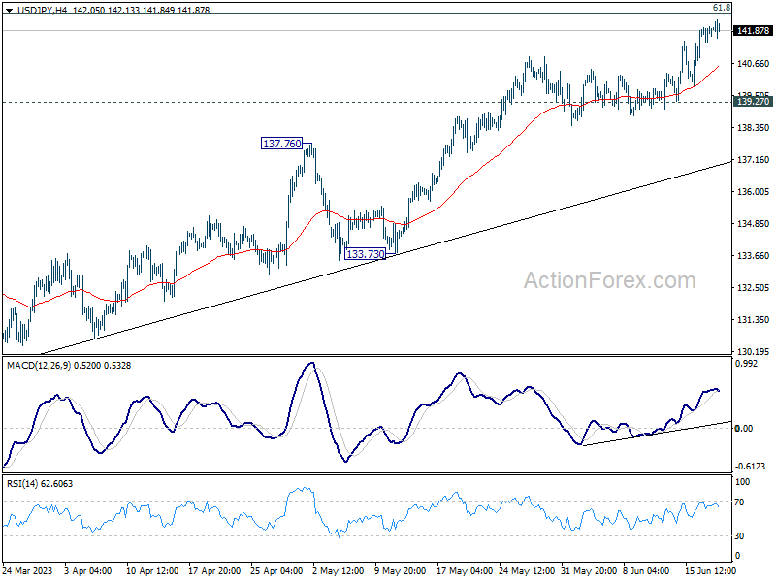Click the 131.350 price axis value
The width and height of the screenshot is (776, 582).
754,320
